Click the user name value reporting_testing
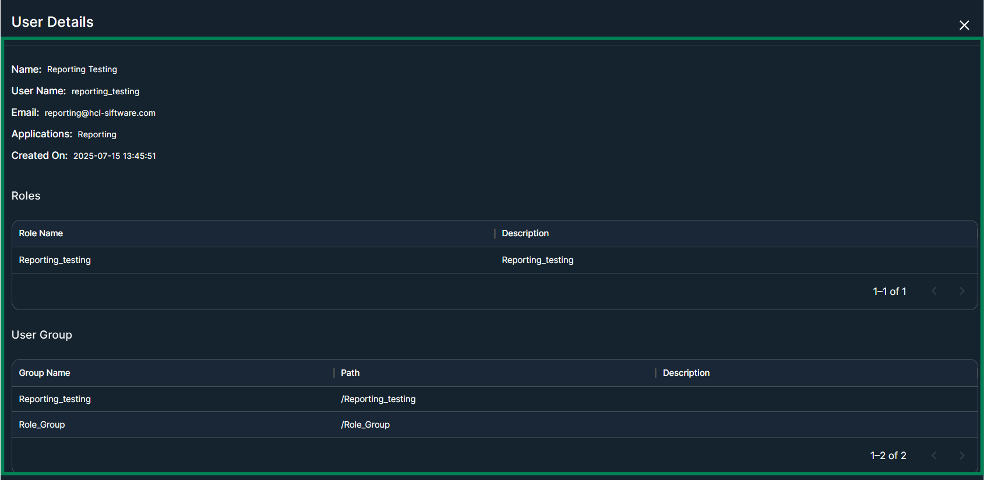Image resolution: width=984 pixels, height=480 pixels. pos(105,91)
